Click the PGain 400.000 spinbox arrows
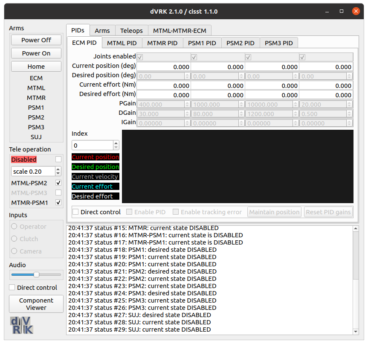368x344 pixels. [187, 104]
